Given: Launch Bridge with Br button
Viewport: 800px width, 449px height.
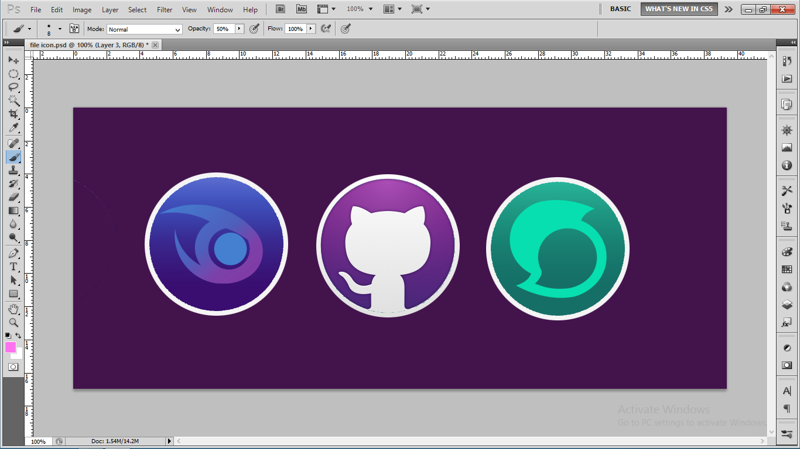Looking at the screenshot, I should 281,9.
